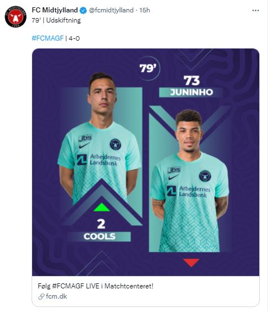
Task: Click the Arbejdernes Landsbank logo on the right player's shirt
Action: pyautogui.click(x=188, y=191)
